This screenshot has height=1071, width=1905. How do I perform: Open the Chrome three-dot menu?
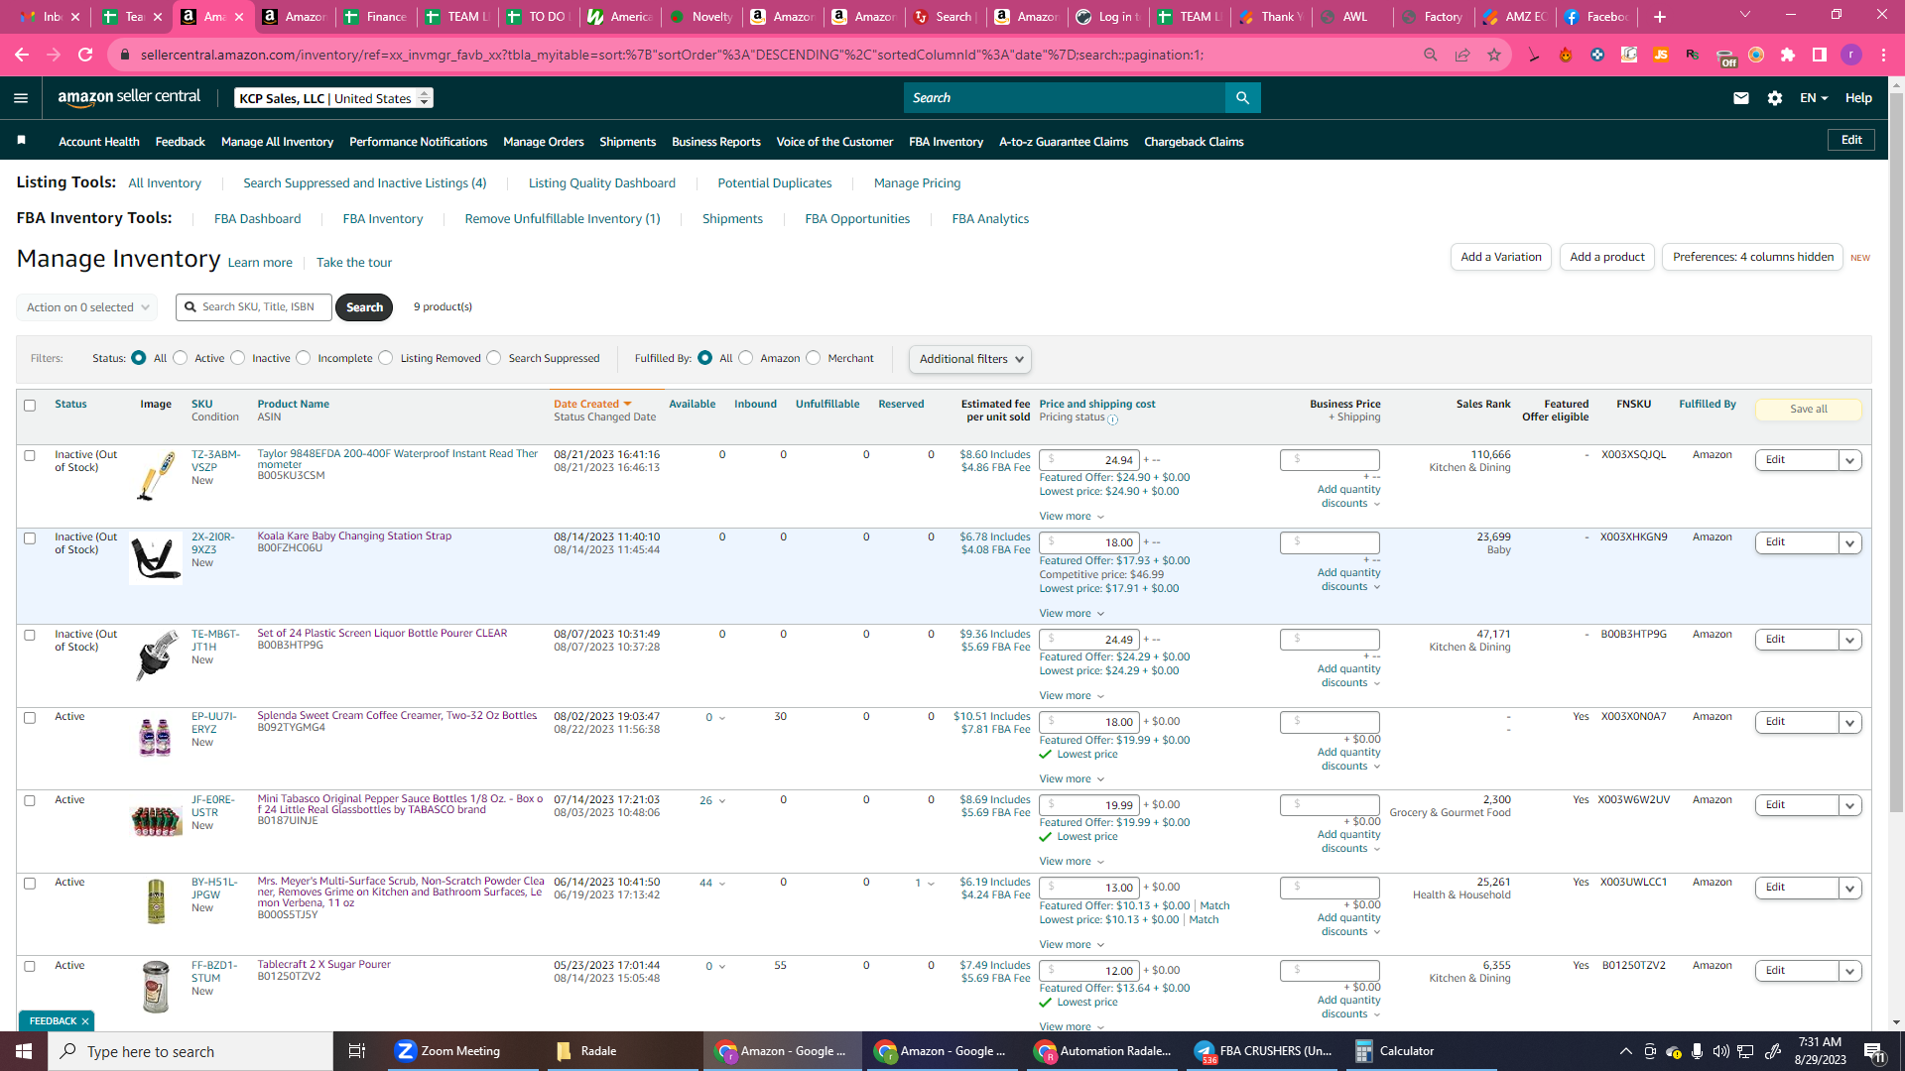[x=1883, y=55]
